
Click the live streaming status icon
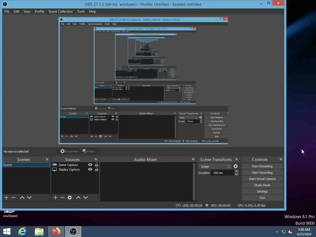tap(178, 205)
